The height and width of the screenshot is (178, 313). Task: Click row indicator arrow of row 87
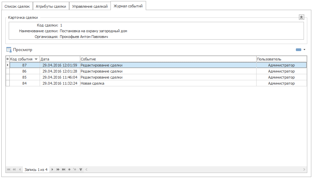pyautogui.click(x=8, y=65)
